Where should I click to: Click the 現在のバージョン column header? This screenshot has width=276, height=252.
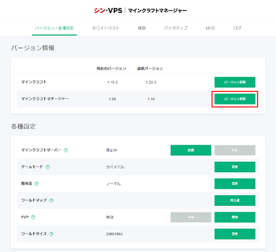tap(111, 68)
